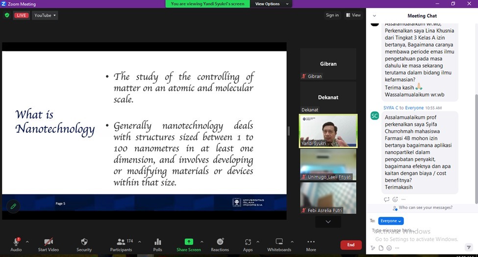Click the Zoom Meeting title bar icon
This screenshot has height=257, width=478.
[3, 4]
